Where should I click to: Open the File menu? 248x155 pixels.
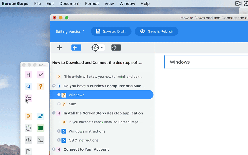click(x=37, y=4)
